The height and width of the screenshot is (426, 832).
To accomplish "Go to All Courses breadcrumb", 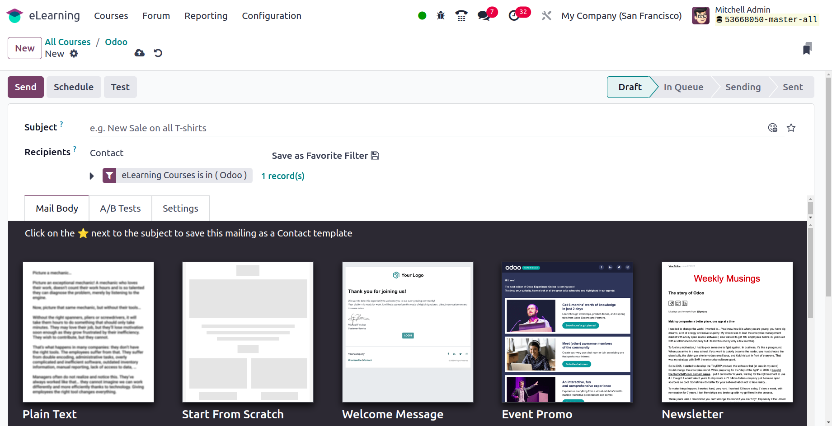I will click(68, 42).
